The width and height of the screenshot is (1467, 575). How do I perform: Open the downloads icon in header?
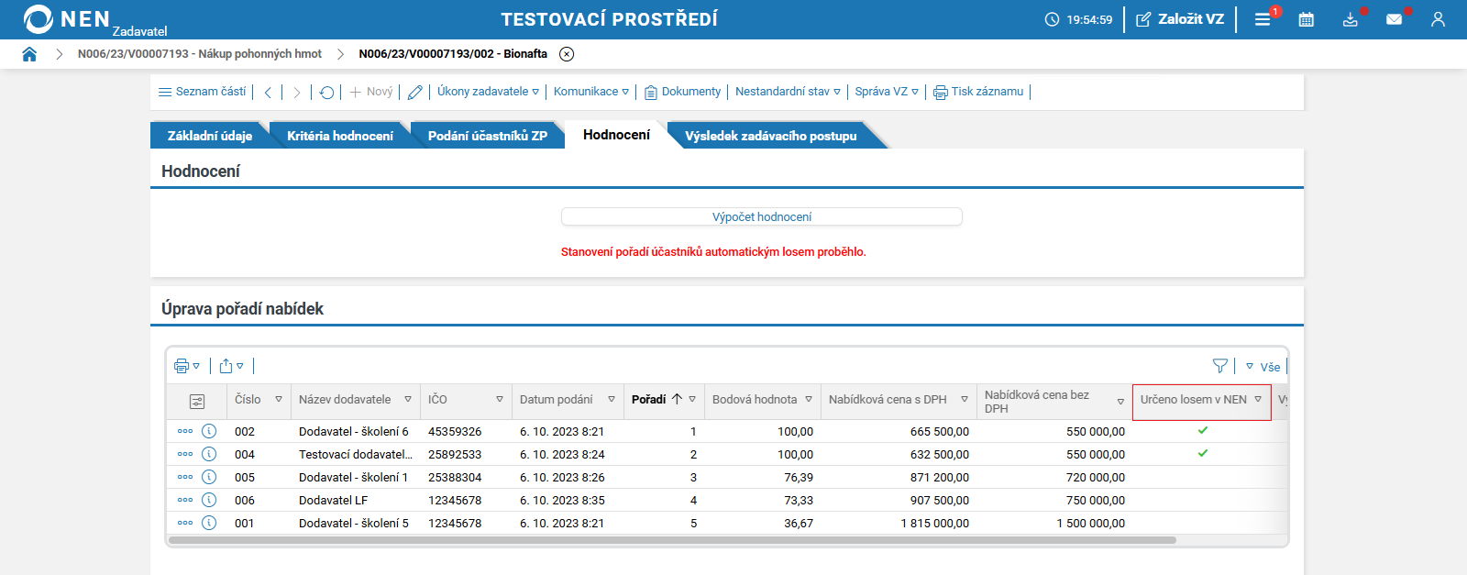[x=1350, y=19]
